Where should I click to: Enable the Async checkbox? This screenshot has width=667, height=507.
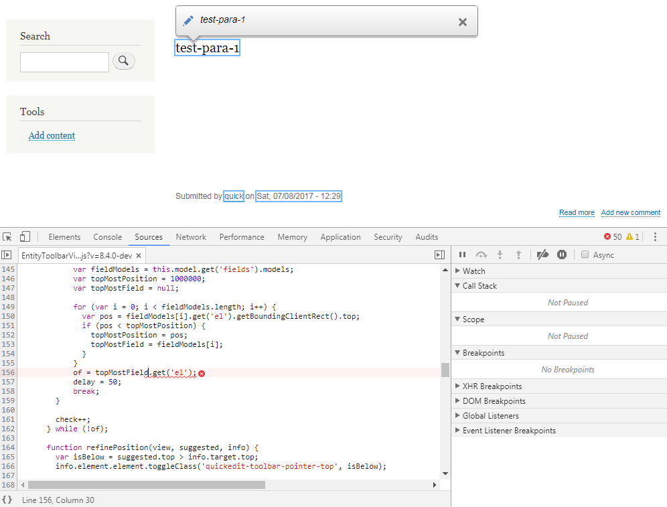585,255
